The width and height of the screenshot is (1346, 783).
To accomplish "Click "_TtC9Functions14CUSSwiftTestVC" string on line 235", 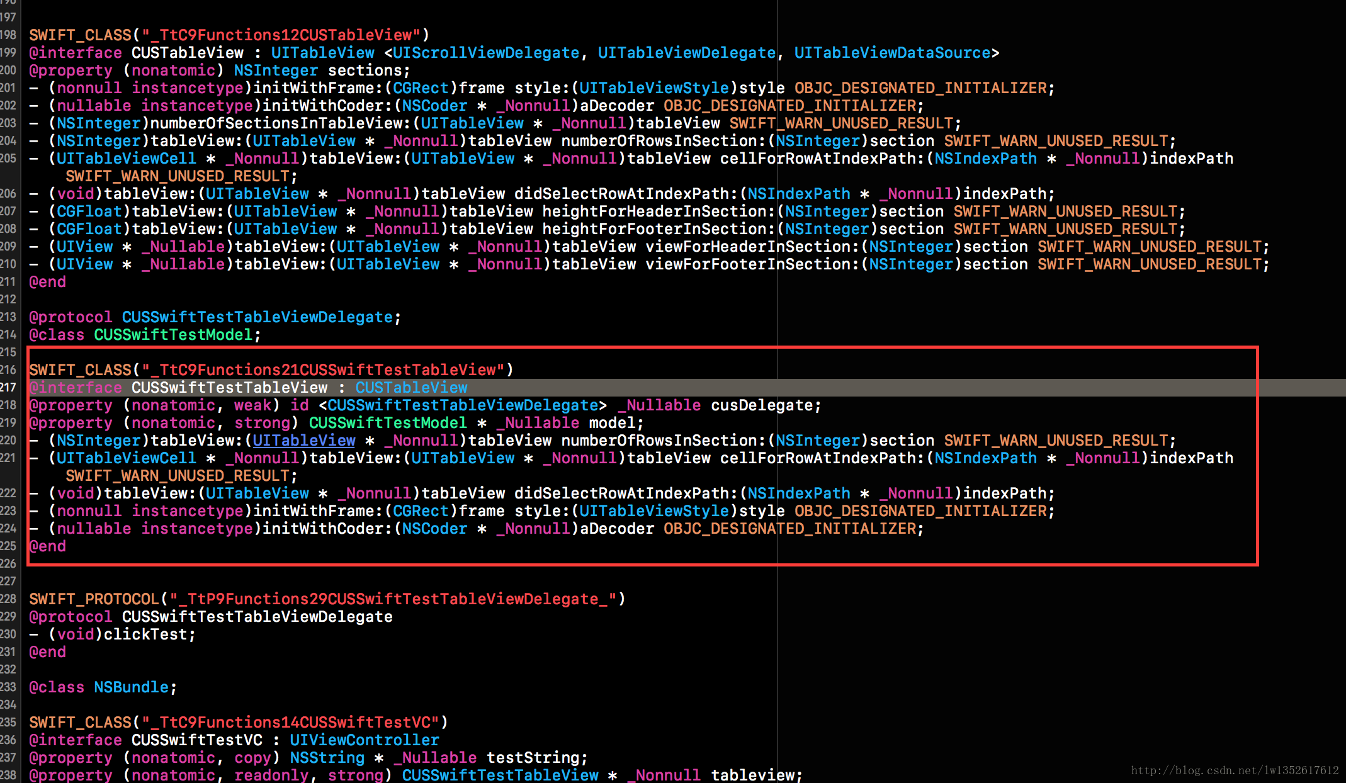I will click(x=290, y=723).
